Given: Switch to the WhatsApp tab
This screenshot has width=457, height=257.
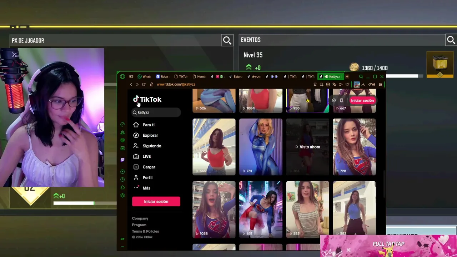Looking at the screenshot, I should tap(145, 76).
